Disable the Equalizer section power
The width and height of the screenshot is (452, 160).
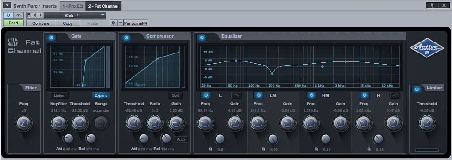(201, 38)
